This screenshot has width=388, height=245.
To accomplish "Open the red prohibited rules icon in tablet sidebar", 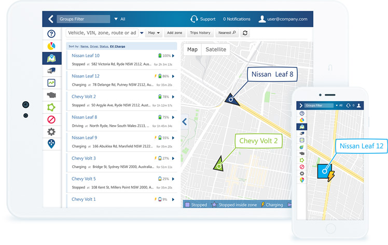I will click(x=51, y=120).
